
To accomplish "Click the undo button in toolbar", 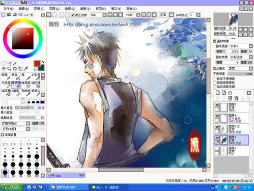I will pyautogui.click(x=49, y=15).
